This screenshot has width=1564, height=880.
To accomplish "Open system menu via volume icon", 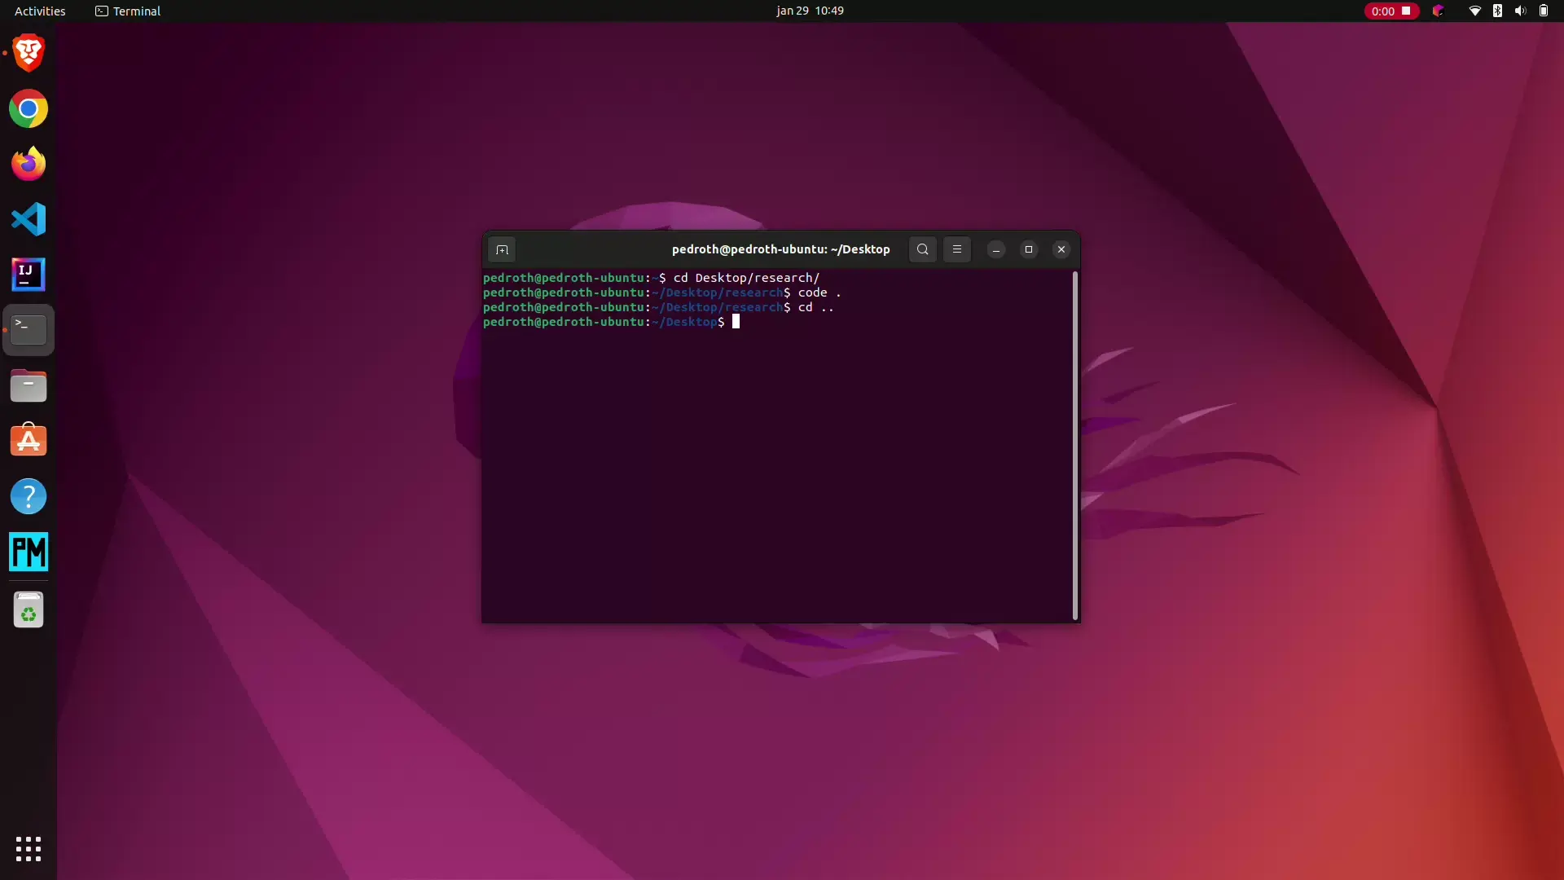I will (1520, 11).
